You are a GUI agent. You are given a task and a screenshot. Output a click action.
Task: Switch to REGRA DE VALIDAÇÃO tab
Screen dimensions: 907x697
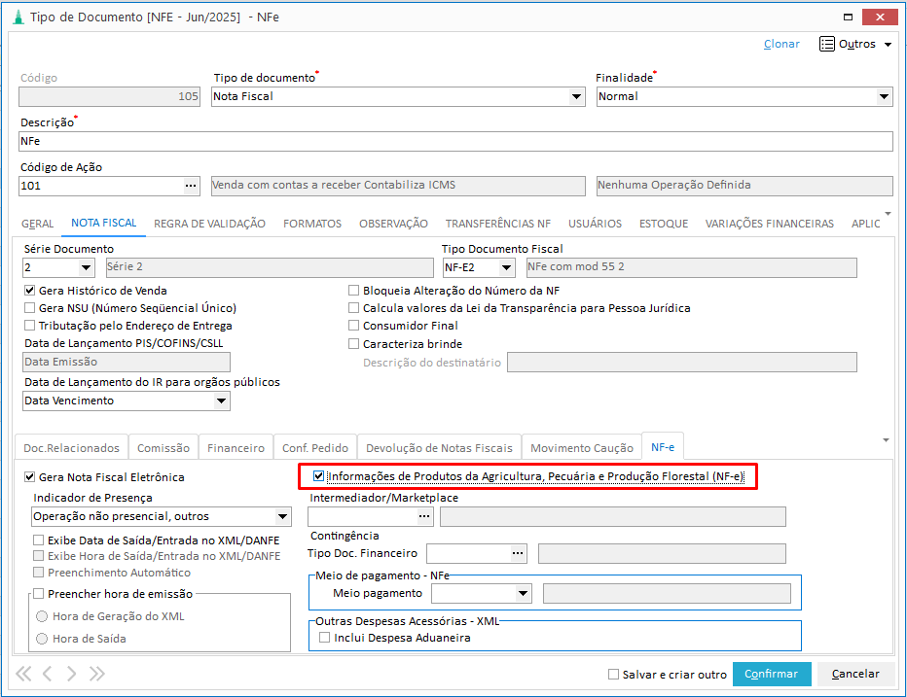coord(209,224)
